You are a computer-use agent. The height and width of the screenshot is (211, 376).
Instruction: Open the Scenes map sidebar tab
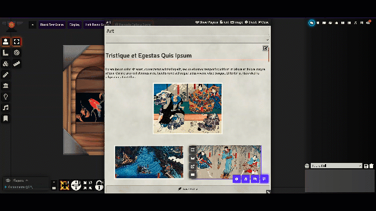[x=324, y=23]
